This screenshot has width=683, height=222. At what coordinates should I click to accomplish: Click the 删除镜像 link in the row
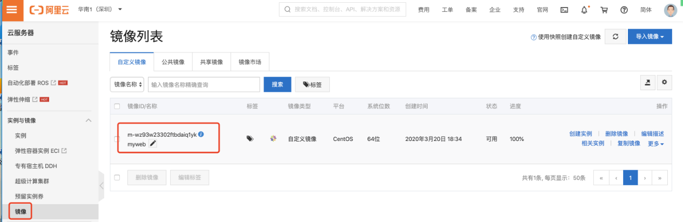coord(617,134)
